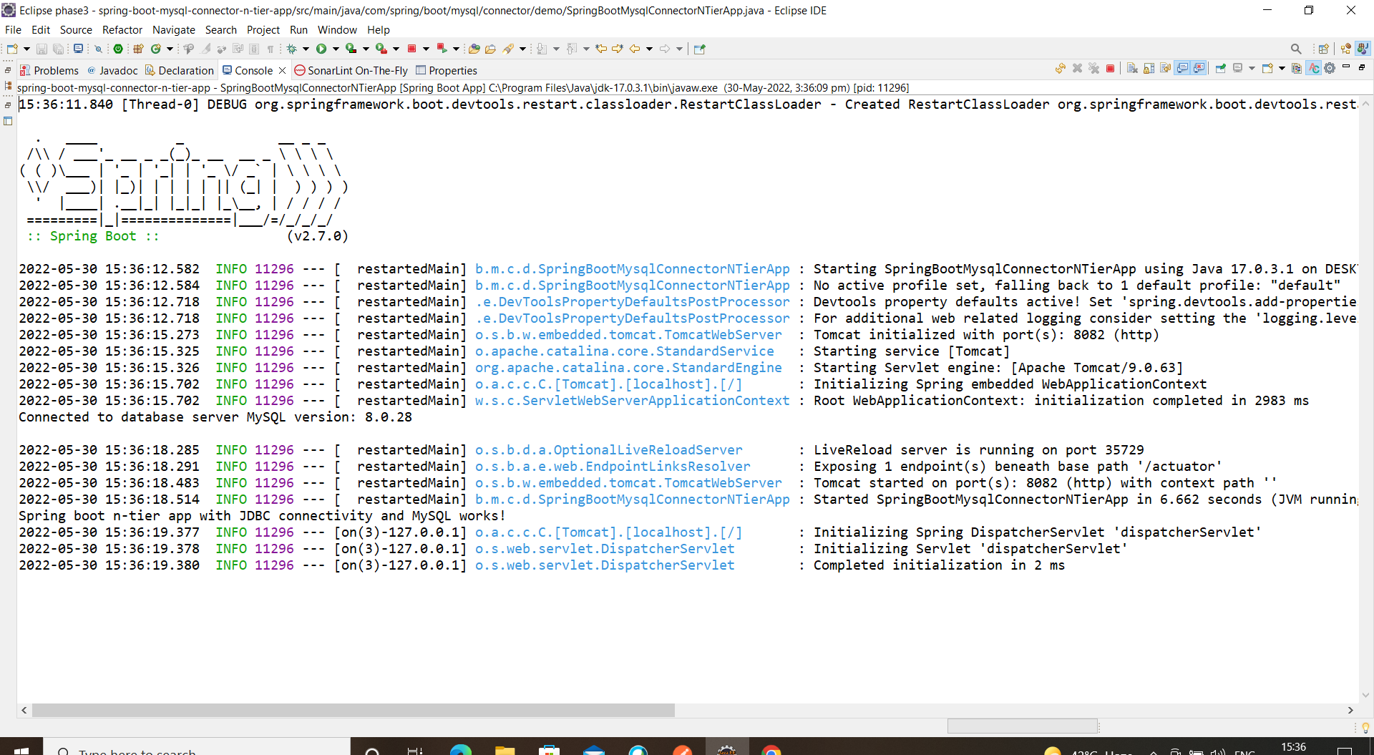1374x755 pixels.
Task: Click the Pin Console icon
Action: 1221,69
